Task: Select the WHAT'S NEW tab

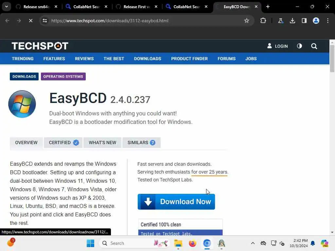Action: (102, 142)
